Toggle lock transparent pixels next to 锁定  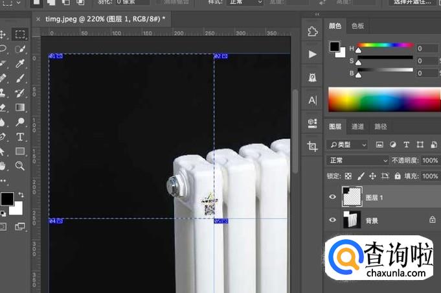[x=348, y=176]
